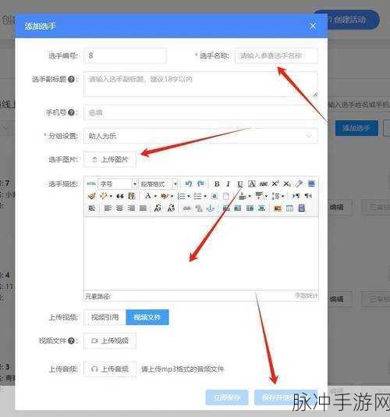Insert an ordered numbered list
Viewport: 390px width, 417px height.
pos(181,196)
